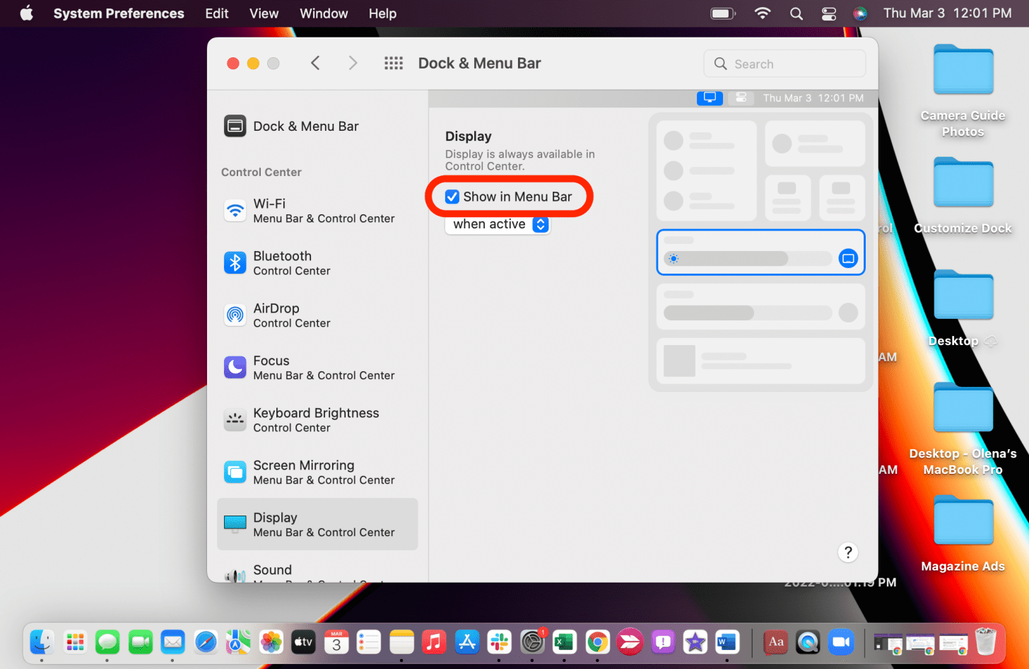Uncheck the Show in Menu Bar checkbox
The width and height of the screenshot is (1029, 669).
click(x=452, y=197)
